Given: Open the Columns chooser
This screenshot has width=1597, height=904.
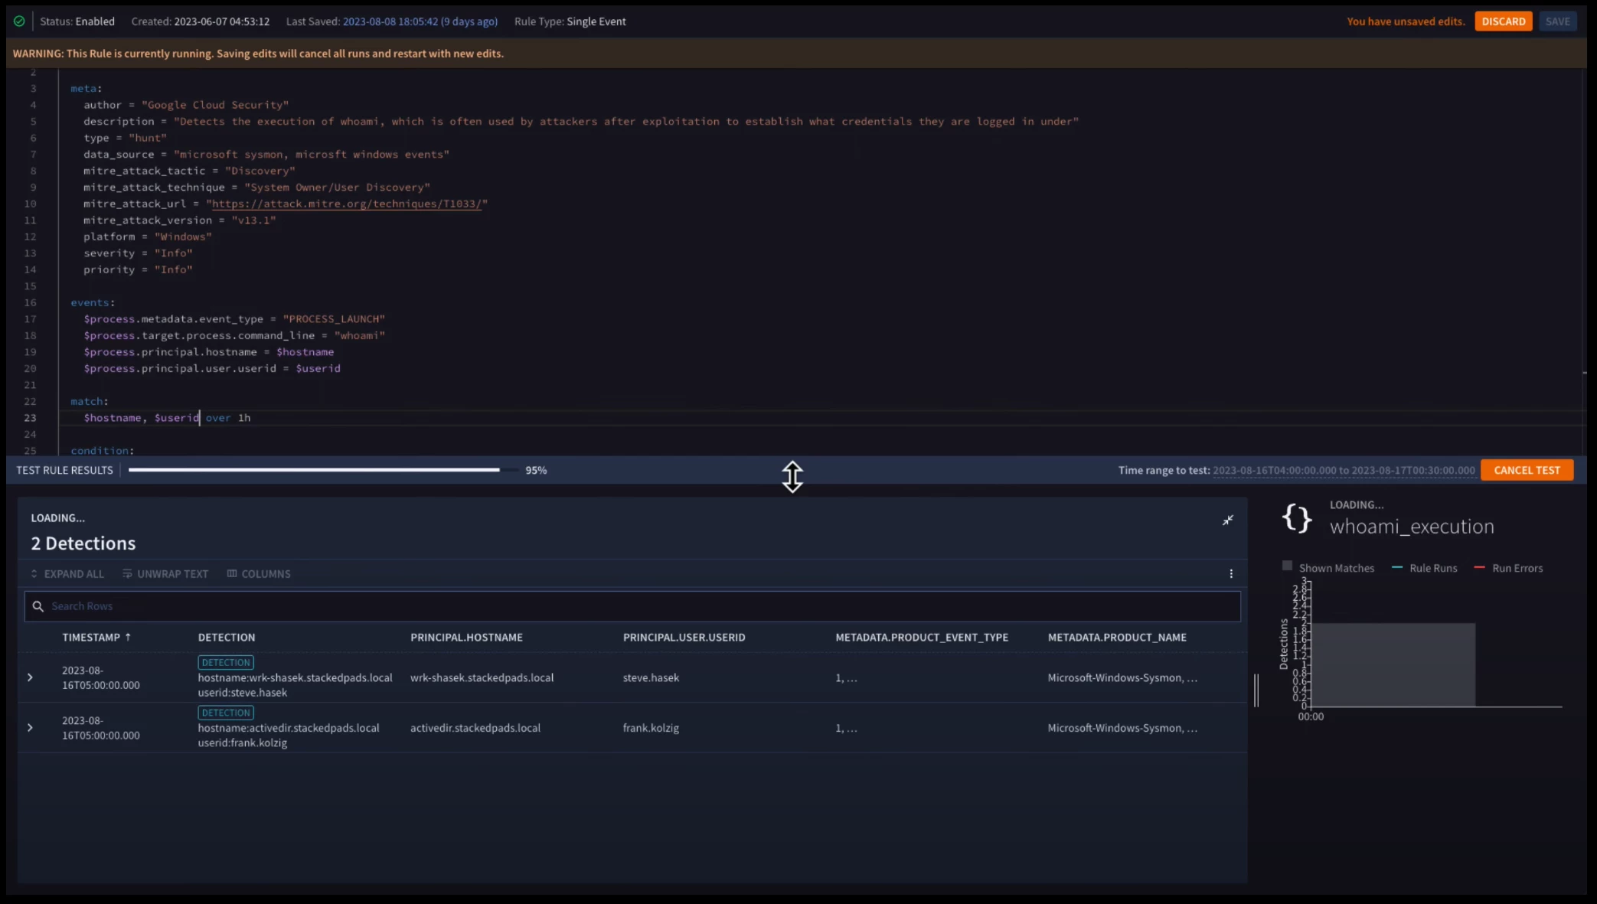Looking at the screenshot, I should [x=259, y=574].
